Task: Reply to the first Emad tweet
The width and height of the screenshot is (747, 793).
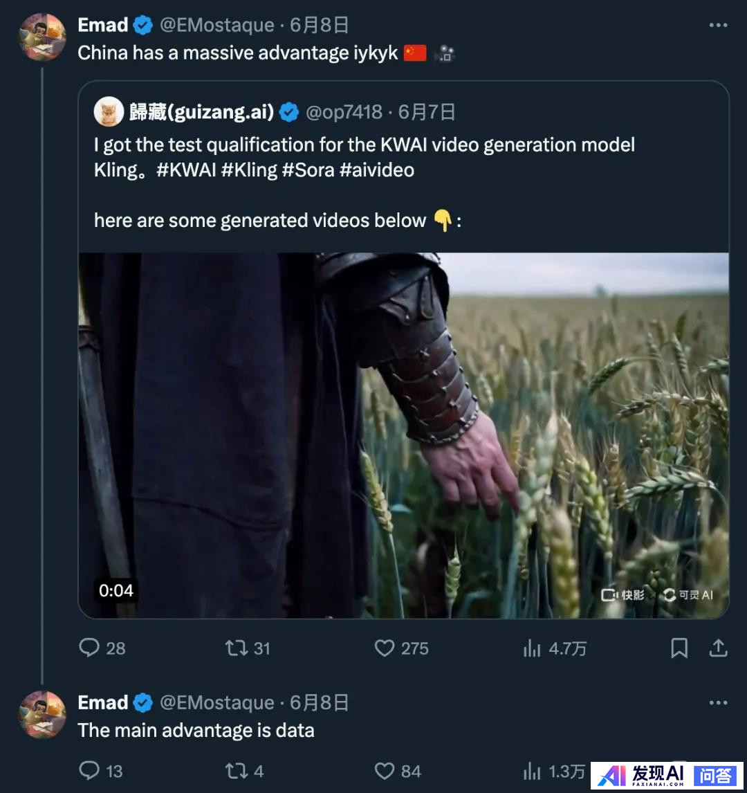Action: 90,648
